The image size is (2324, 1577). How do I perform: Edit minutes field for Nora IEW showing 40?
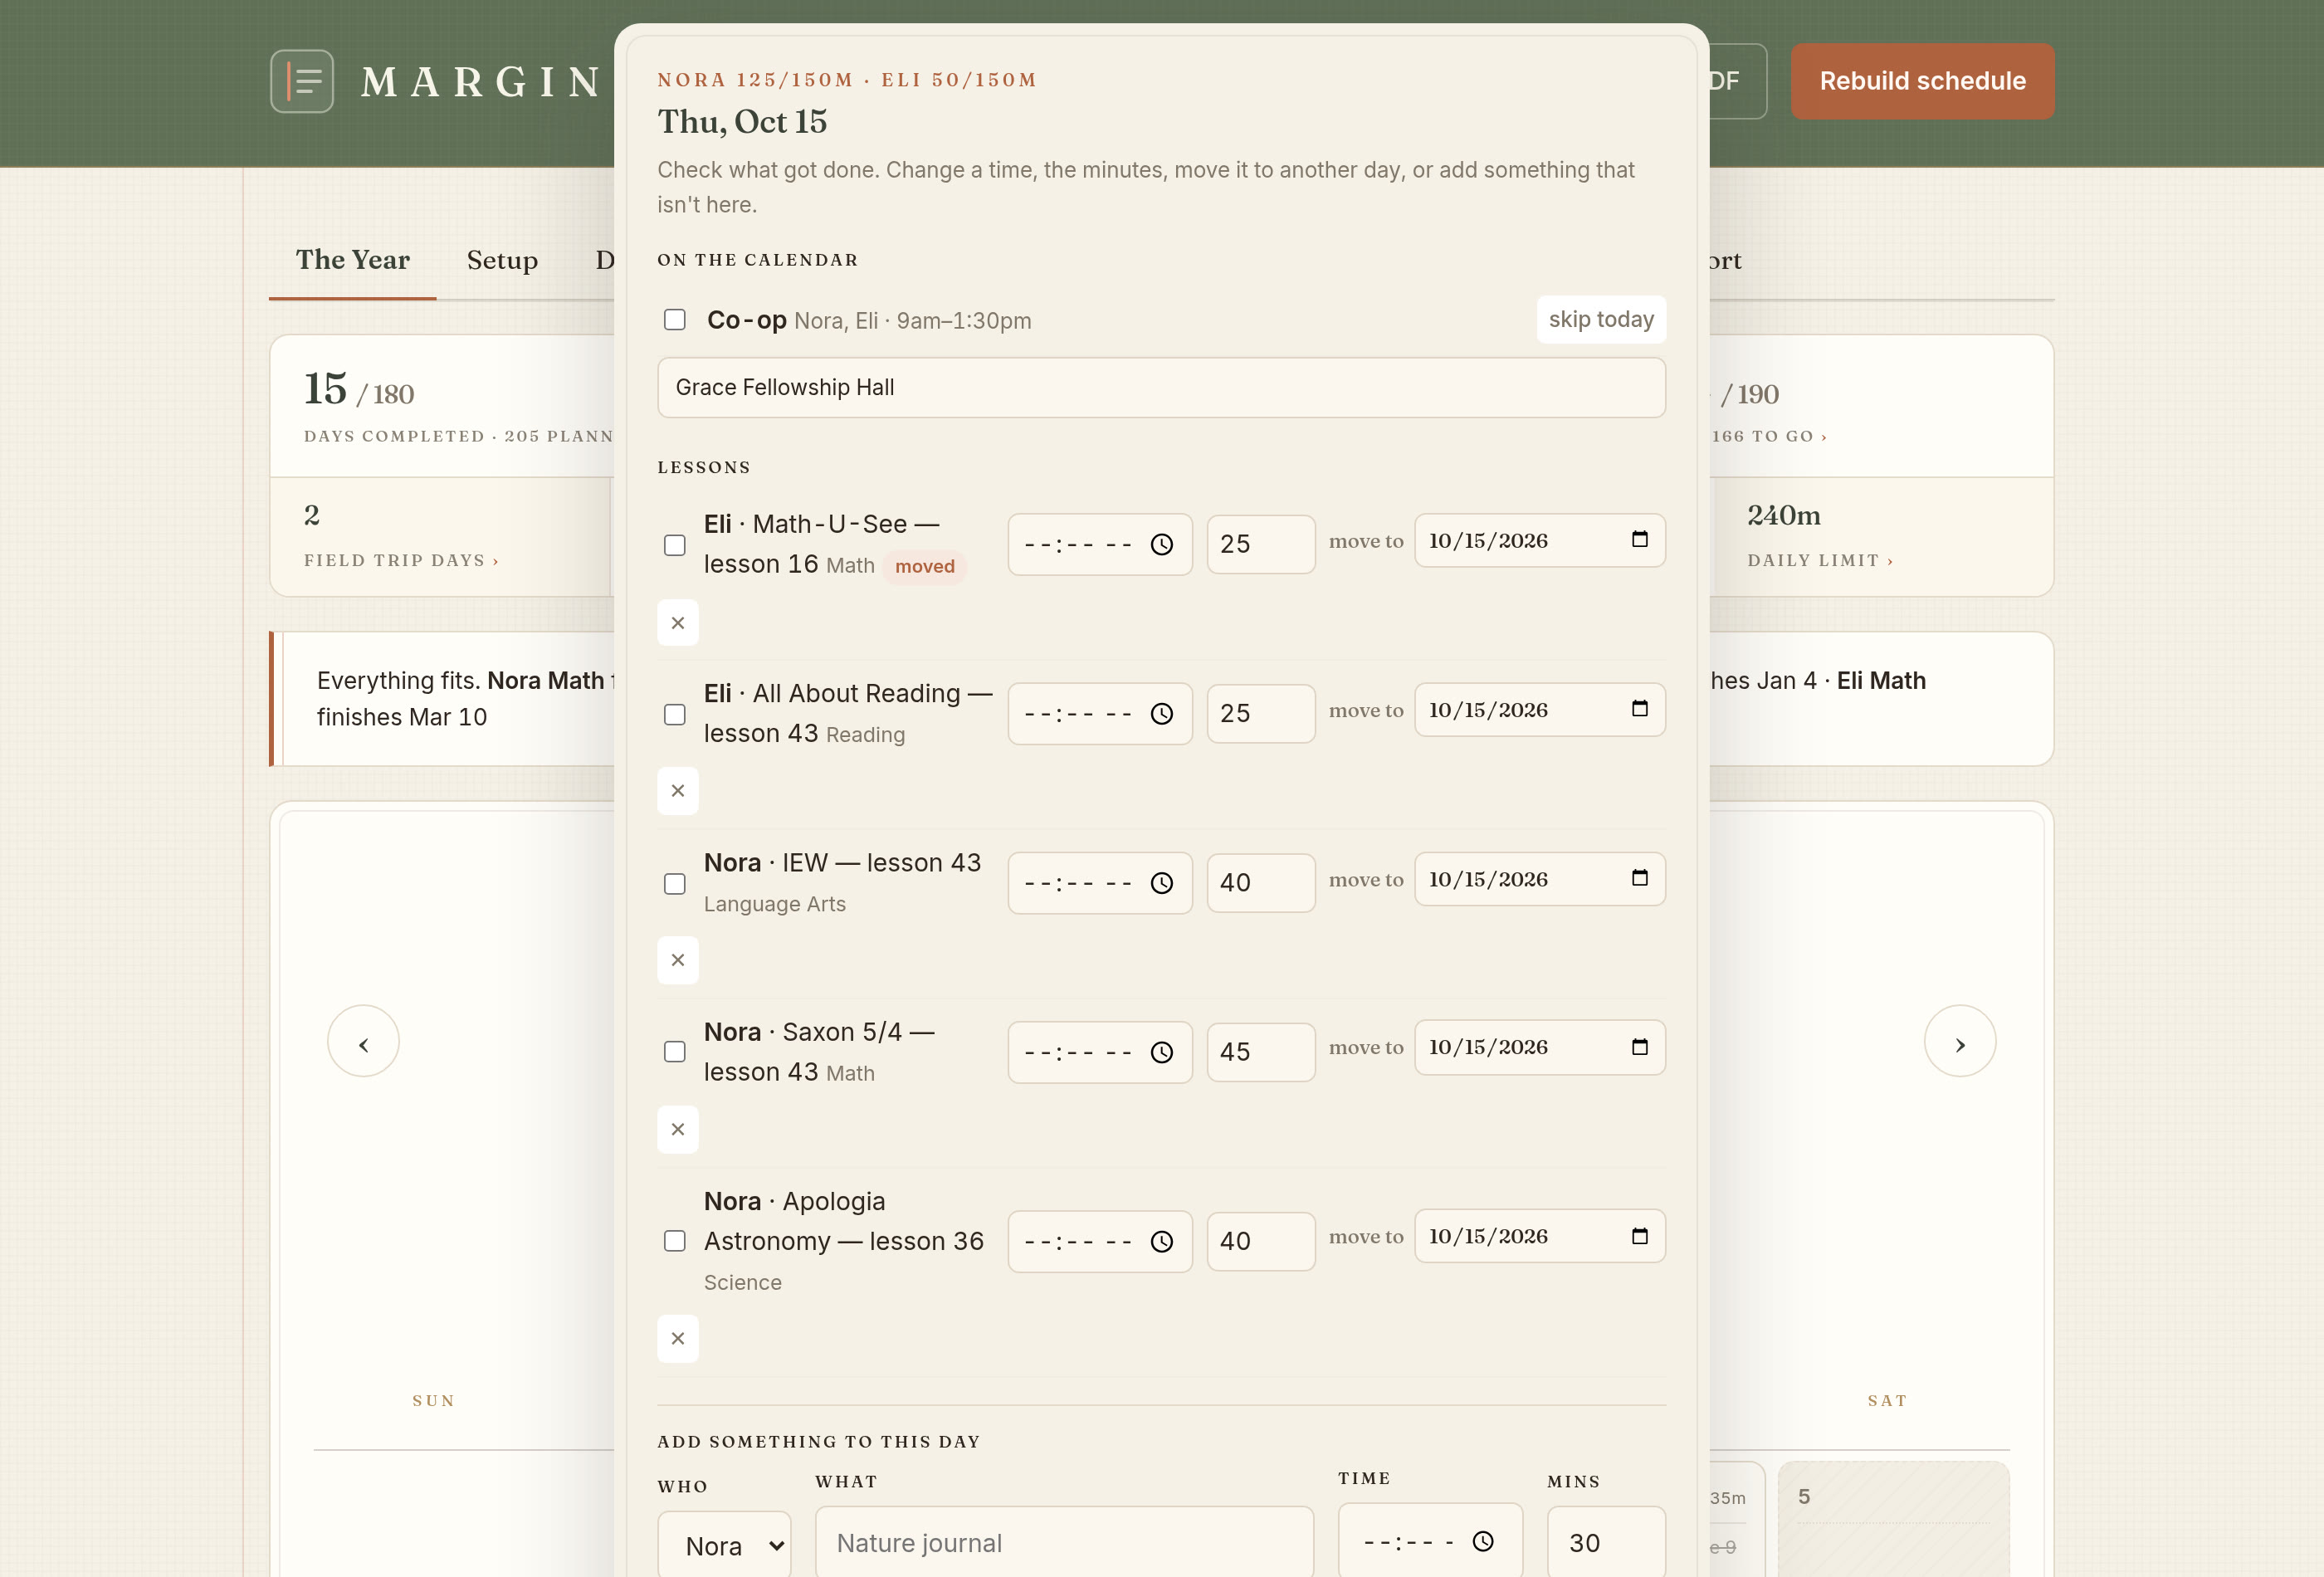[1260, 883]
